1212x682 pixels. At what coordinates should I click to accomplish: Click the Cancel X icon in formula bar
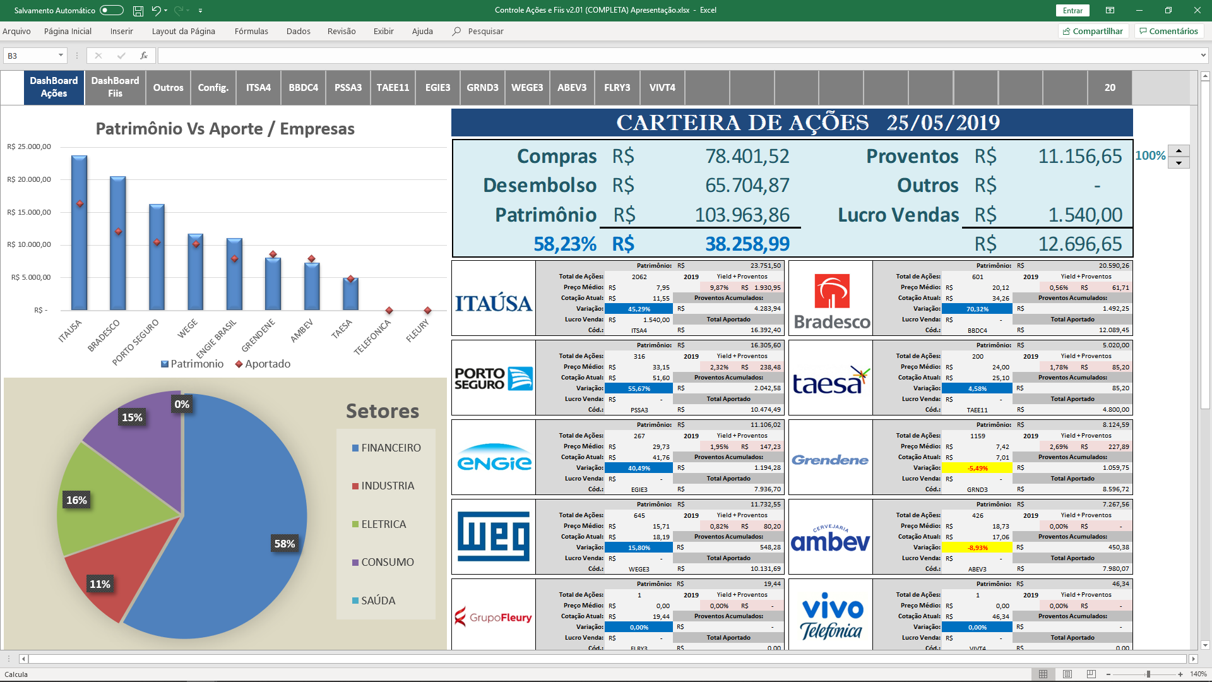98,56
